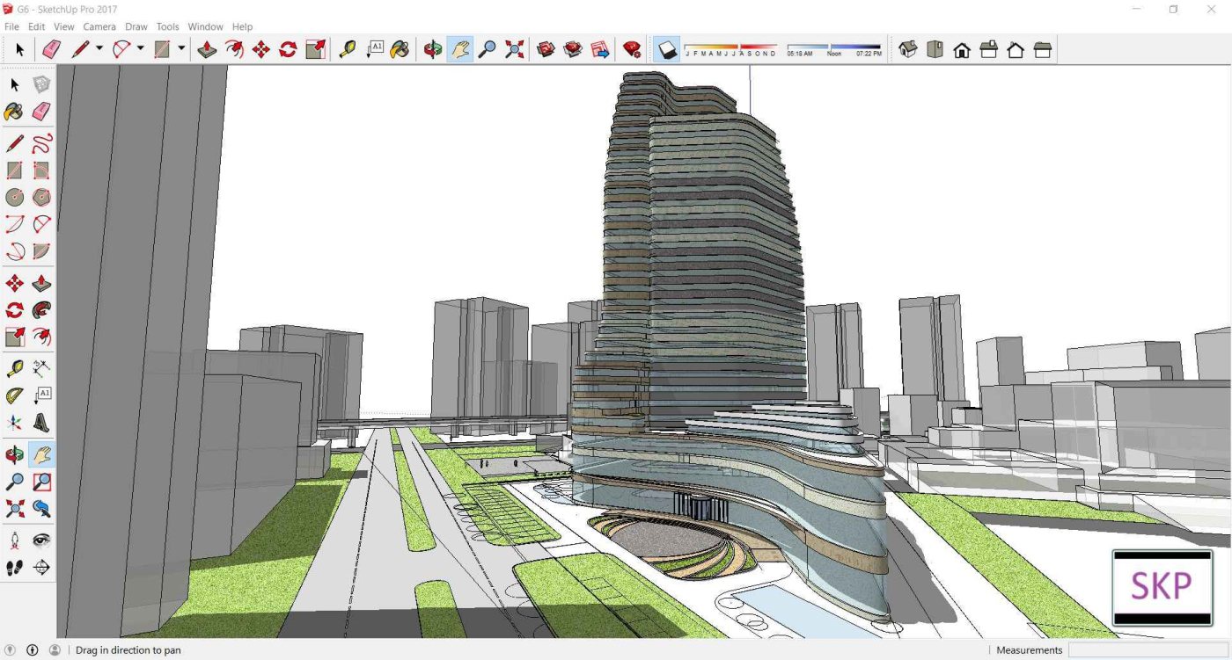Click the Measurements input box

coord(1148,650)
